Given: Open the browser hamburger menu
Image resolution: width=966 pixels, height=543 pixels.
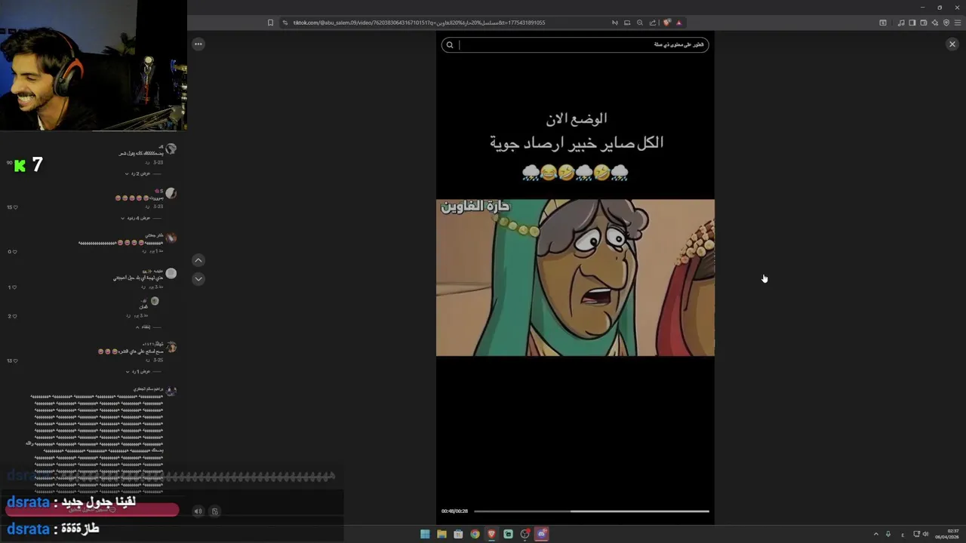Looking at the screenshot, I should [958, 23].
